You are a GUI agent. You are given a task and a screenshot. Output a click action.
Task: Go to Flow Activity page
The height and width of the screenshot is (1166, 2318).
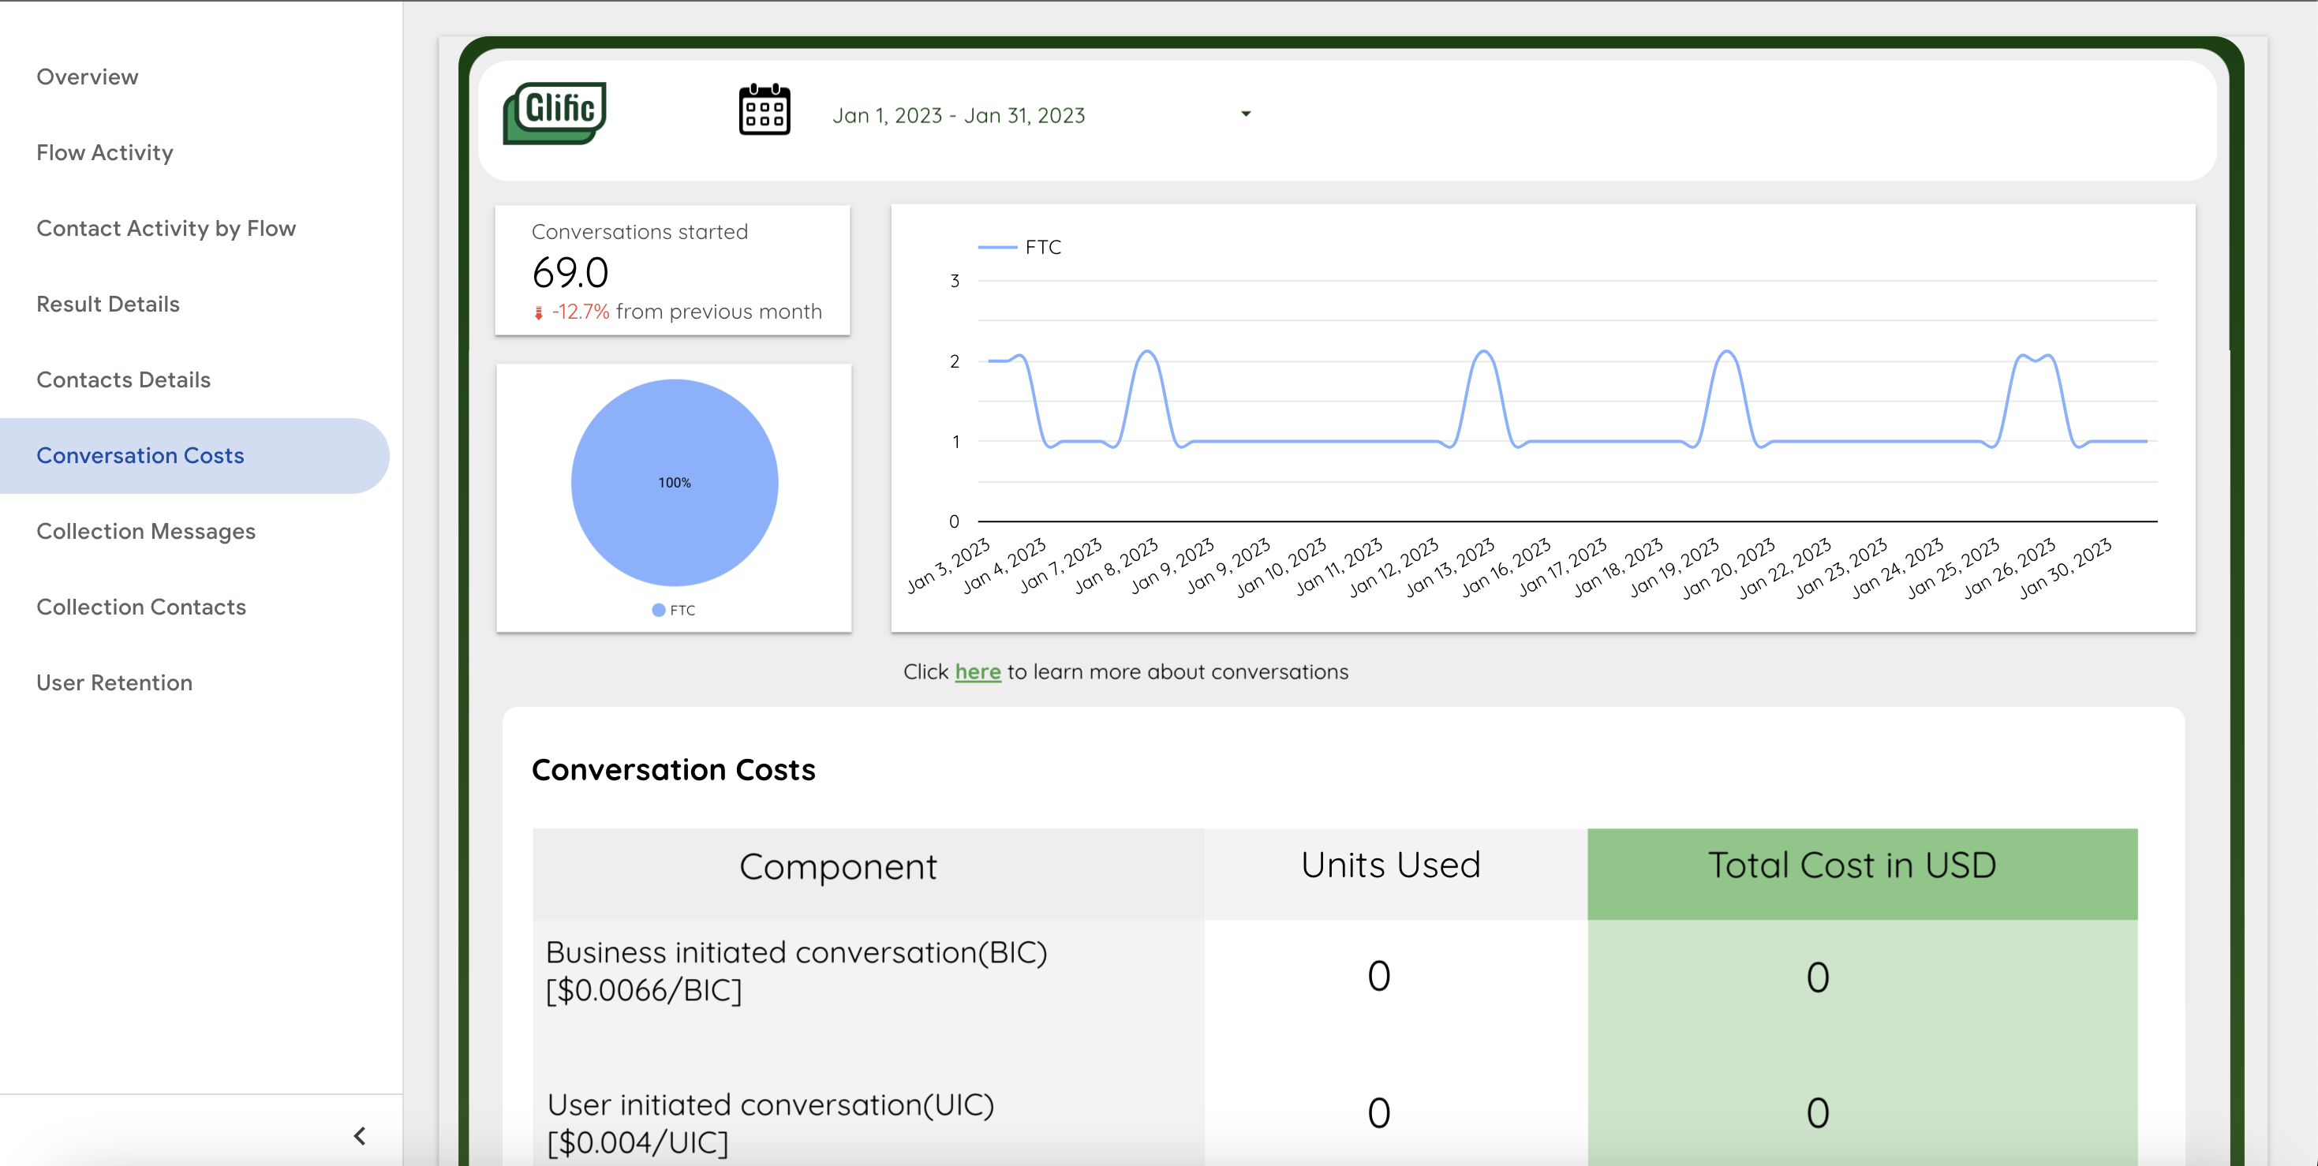tap(104, 152)
